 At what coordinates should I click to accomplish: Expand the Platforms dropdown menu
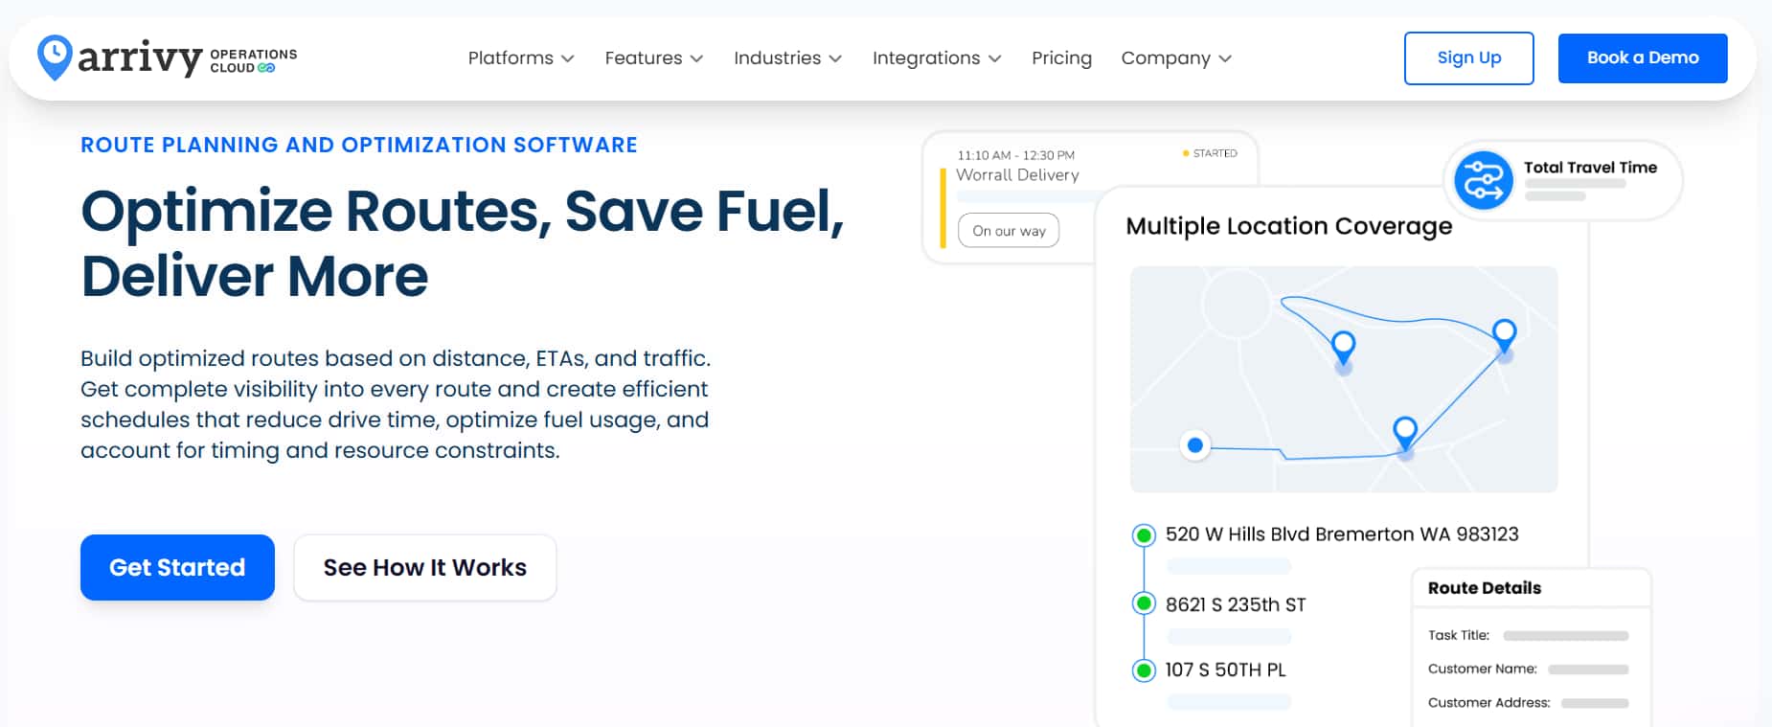coord(520,58)
